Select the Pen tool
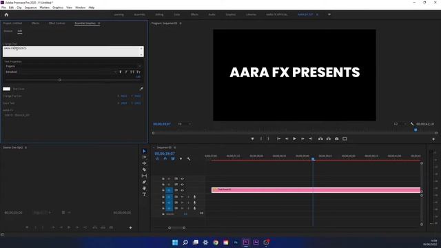Screen dimensions: 441x248 pos(144,182)
